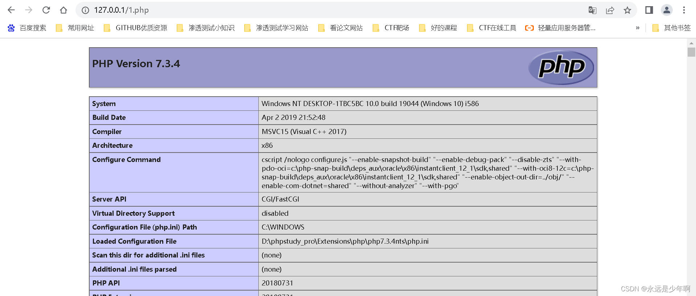Click the Server API label
Viewport: 696px width, 296px height.
point(109,199)
